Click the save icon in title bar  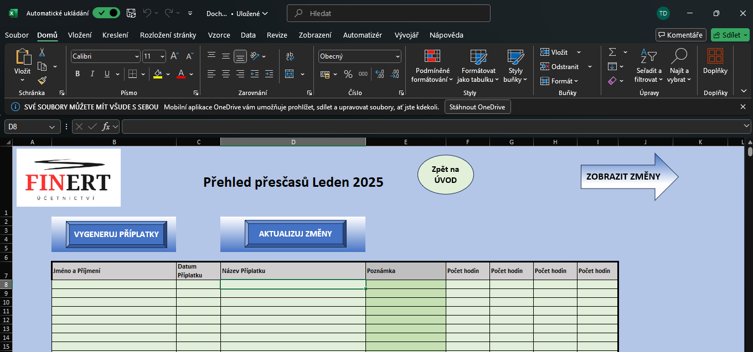(x=131, y=13)
